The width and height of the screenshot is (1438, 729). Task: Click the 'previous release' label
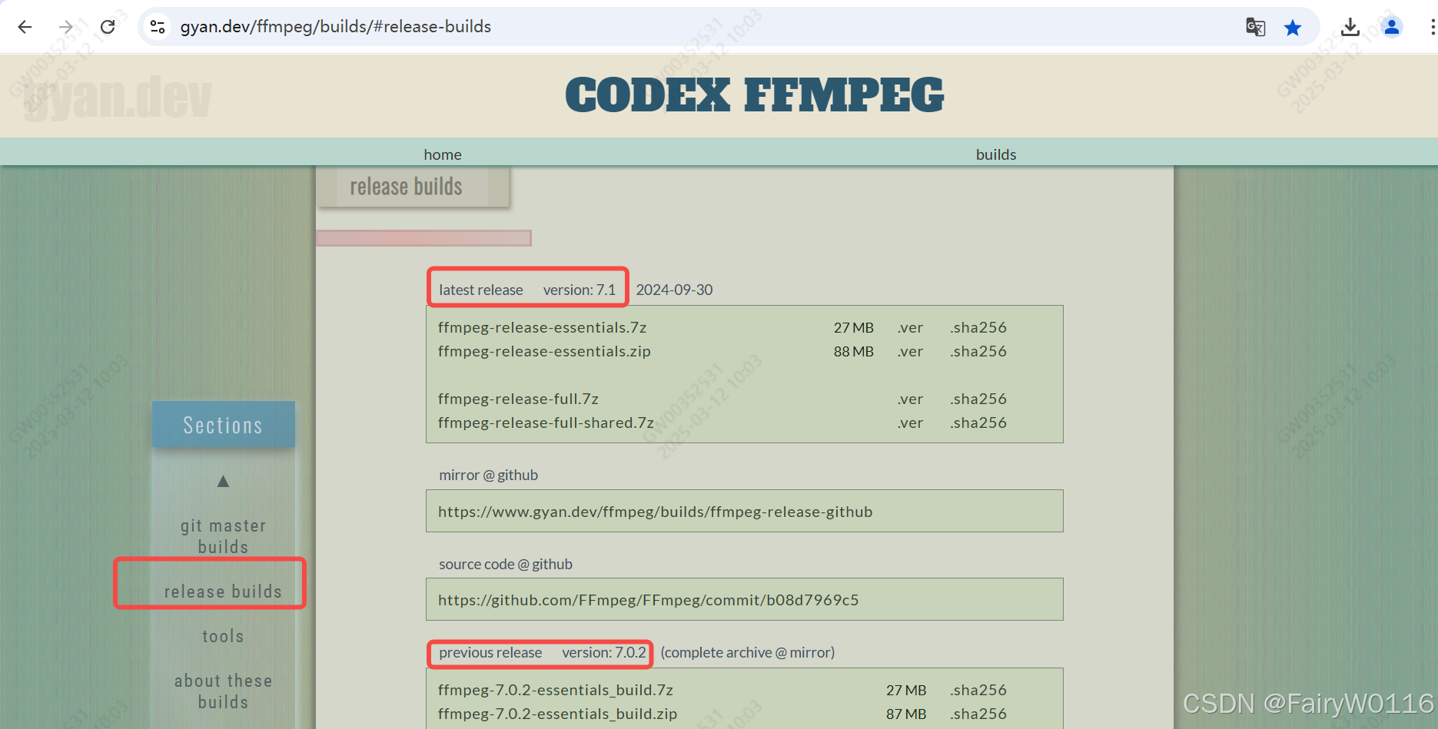(x=490, y=652)
